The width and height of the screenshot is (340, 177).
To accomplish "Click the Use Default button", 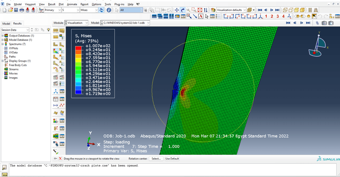I will 172,159.
